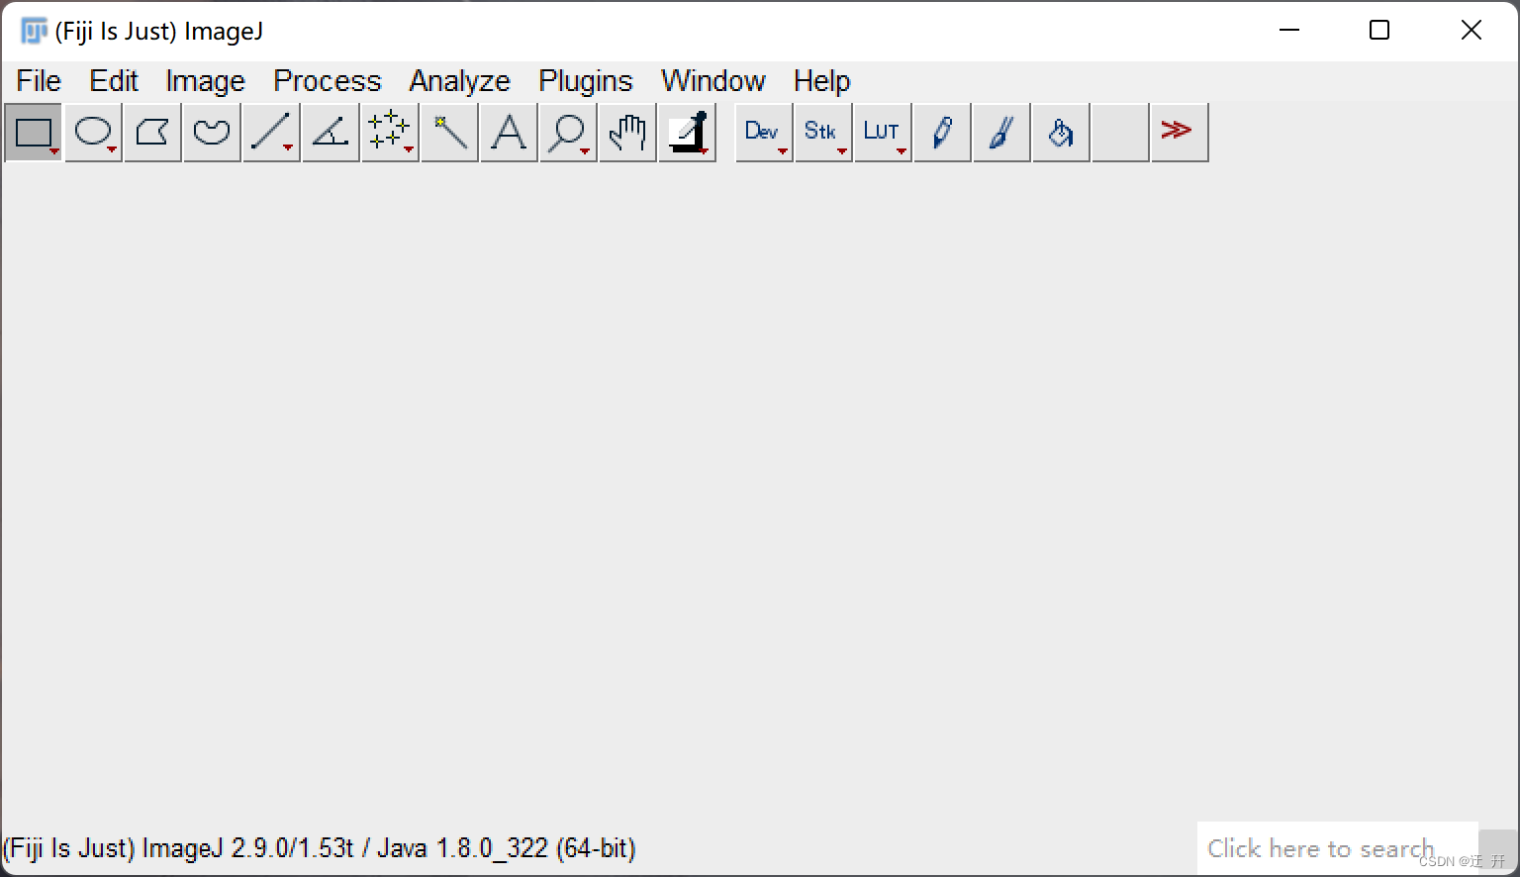The width and height of the screenshot is (1520, 877).
Task: Open the Plugins menu
Action: click(586, 80)
